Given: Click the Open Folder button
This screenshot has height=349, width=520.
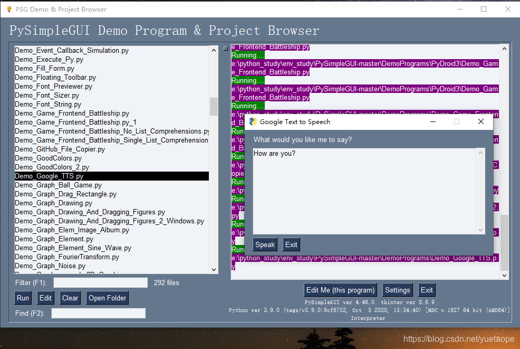Looking at the screenshot, I should pyautogui.click(x=107, y=298).
